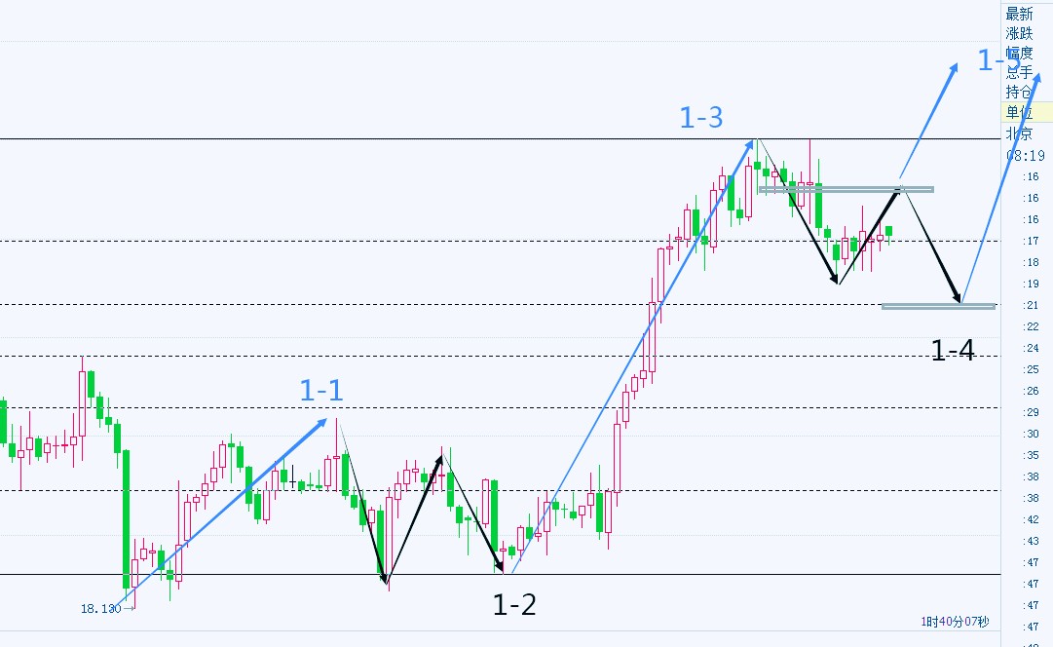Select the highlighted 单位 row
This screenshot has height=647, width=1053.
(x=1019, y=112)
